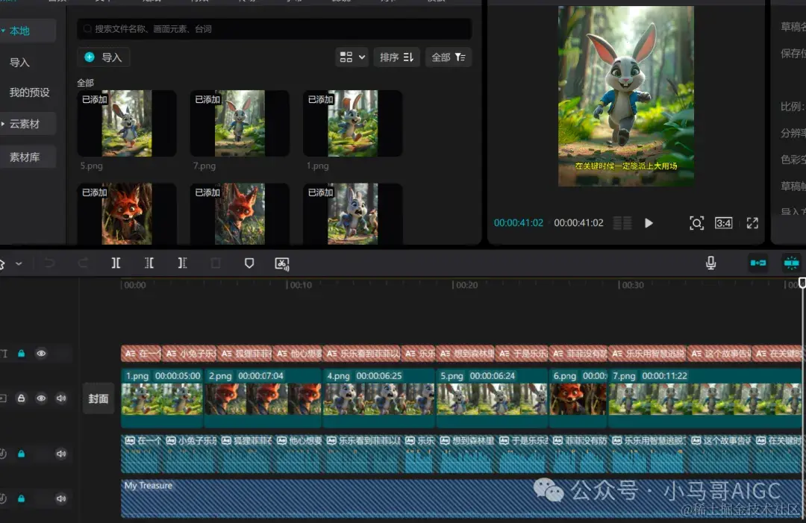This screenshot has width=806, height=523.
Task: Click the preview quality bars icon
Action: 622,223
